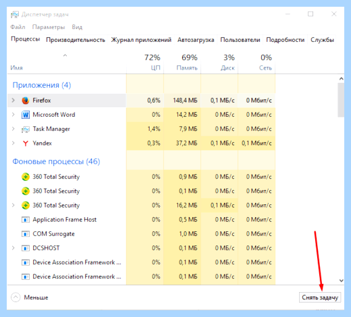This screenshot has height=317, width=351.
Task: Expand the Task Manager process group
Action: point(13,129)
